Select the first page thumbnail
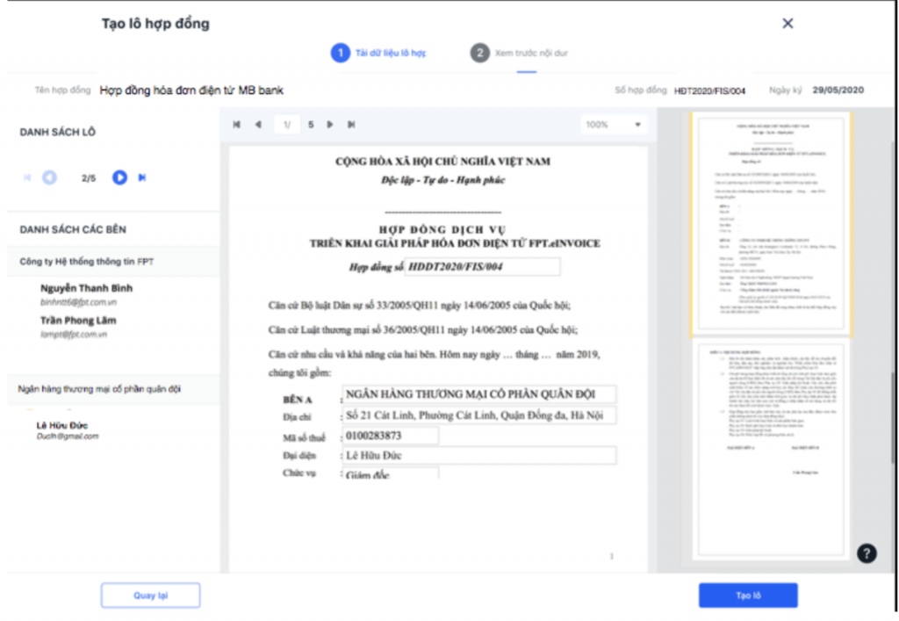This screenshot has height=621, width=899. (x=771, y=224)
